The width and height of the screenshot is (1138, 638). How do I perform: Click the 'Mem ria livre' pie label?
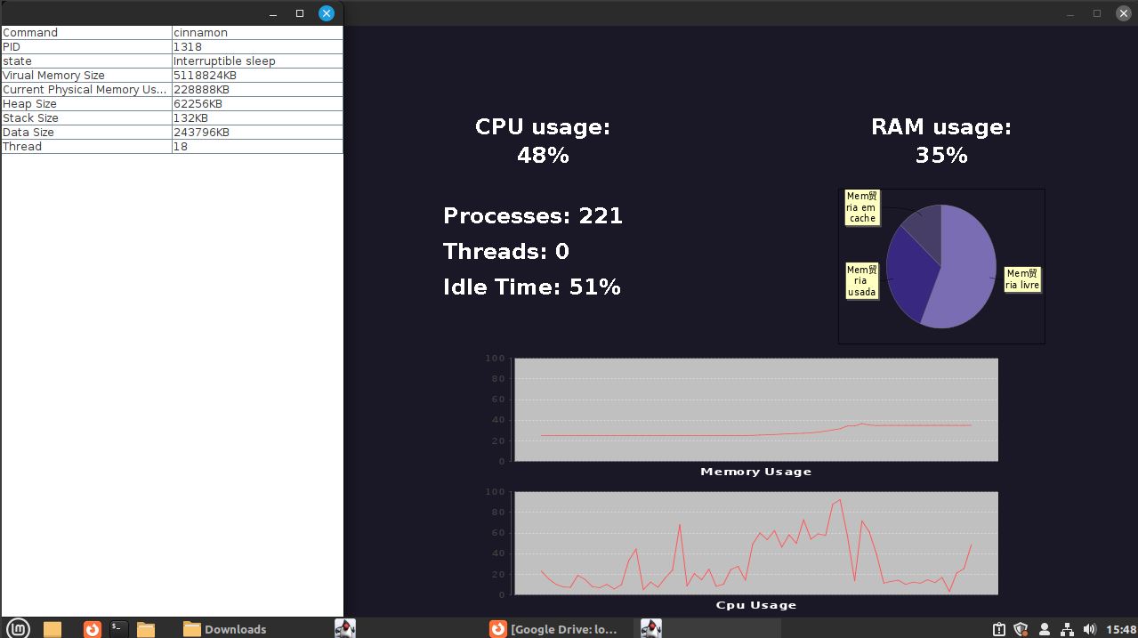coord(1022,279)
